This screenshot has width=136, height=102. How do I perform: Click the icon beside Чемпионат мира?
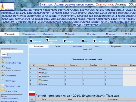3,85
